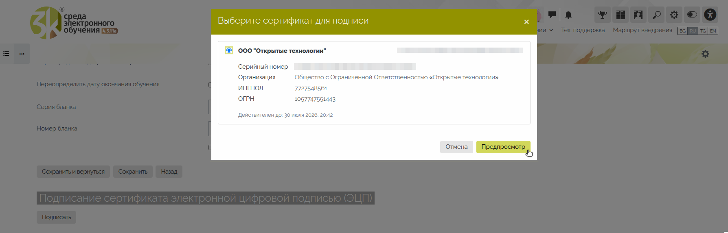Toggle the switch in top toolbar
The image size is (728, 233).
pyautogui.click(x=692, y=15)
